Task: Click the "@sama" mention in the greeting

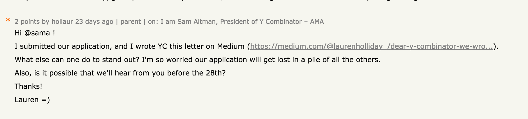Action: tap(37, 33)
